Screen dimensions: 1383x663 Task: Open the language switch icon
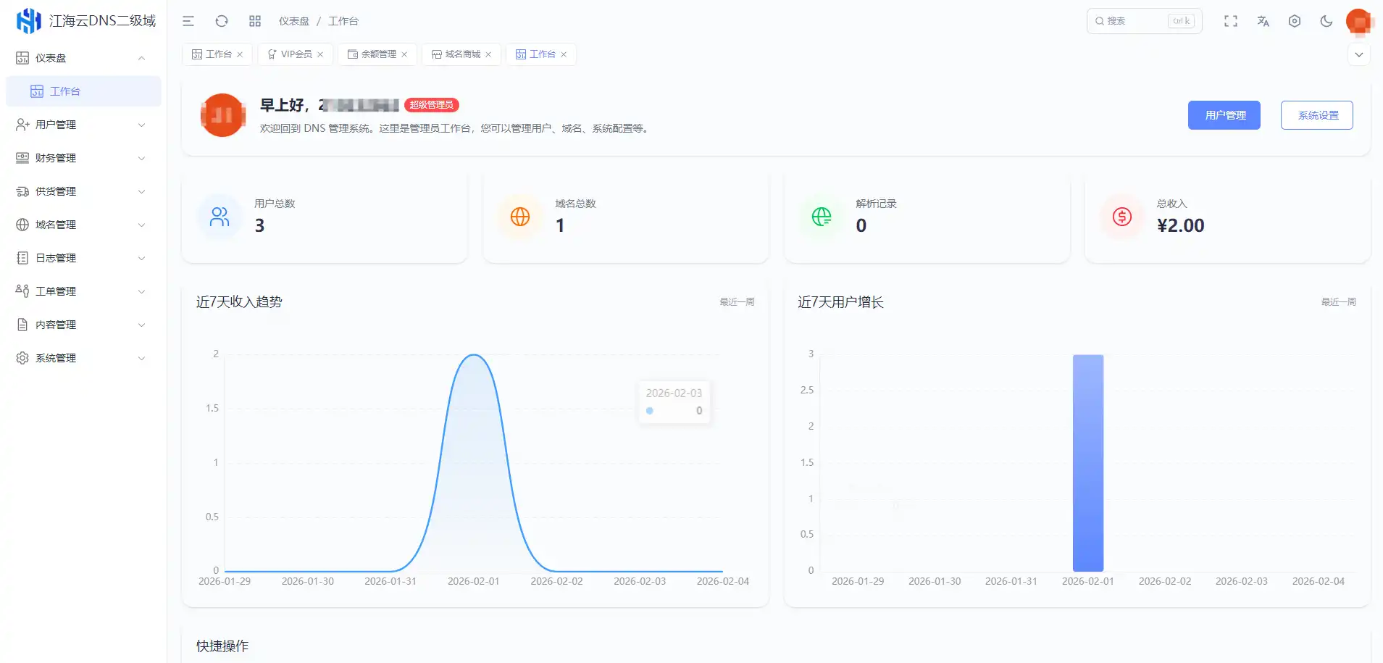1263,22
